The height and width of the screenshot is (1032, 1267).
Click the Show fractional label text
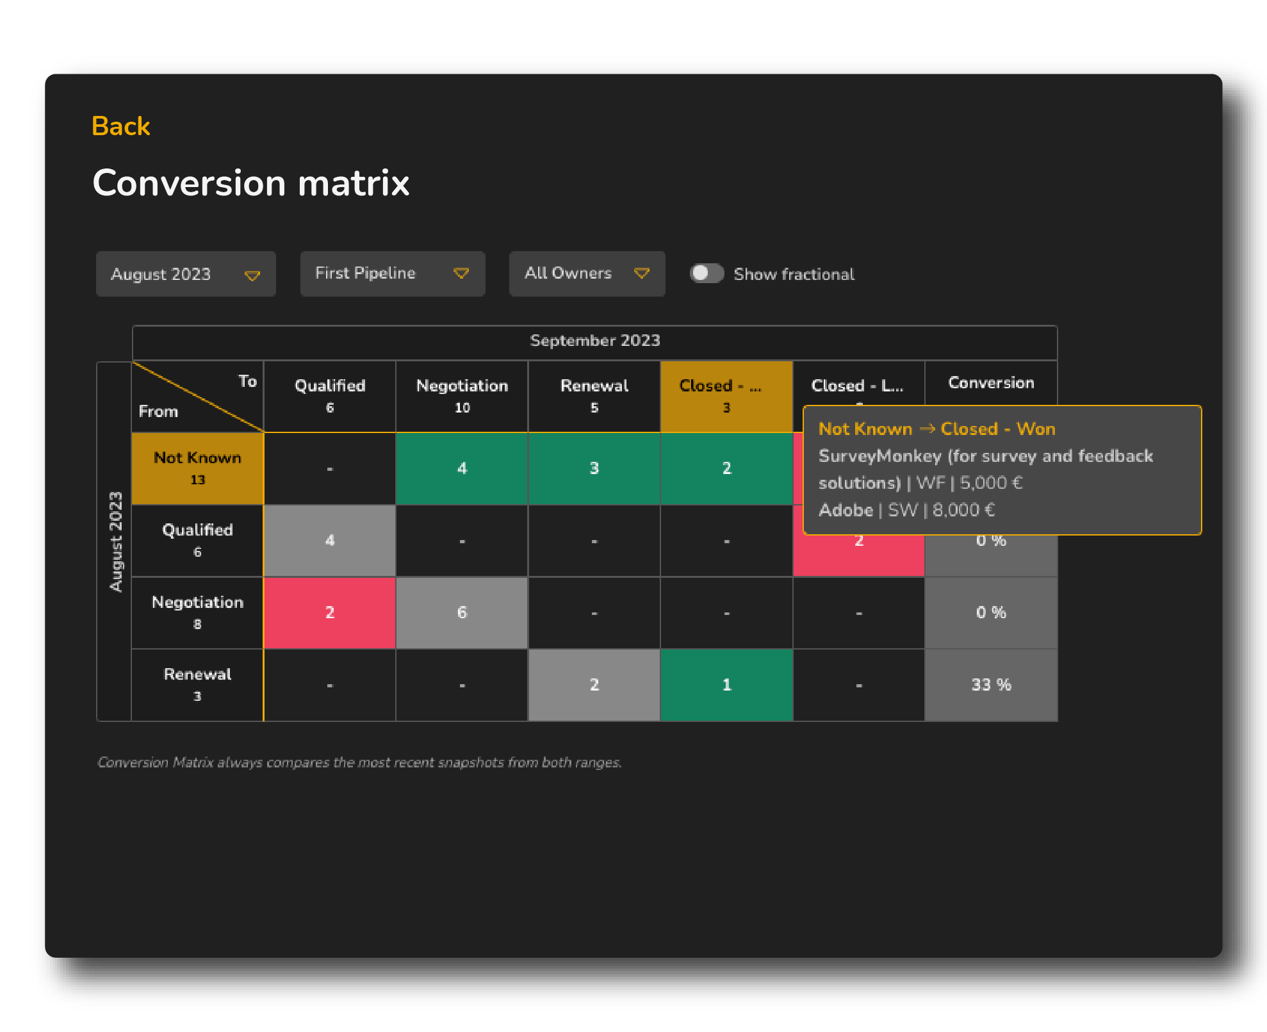click(794, 274)
